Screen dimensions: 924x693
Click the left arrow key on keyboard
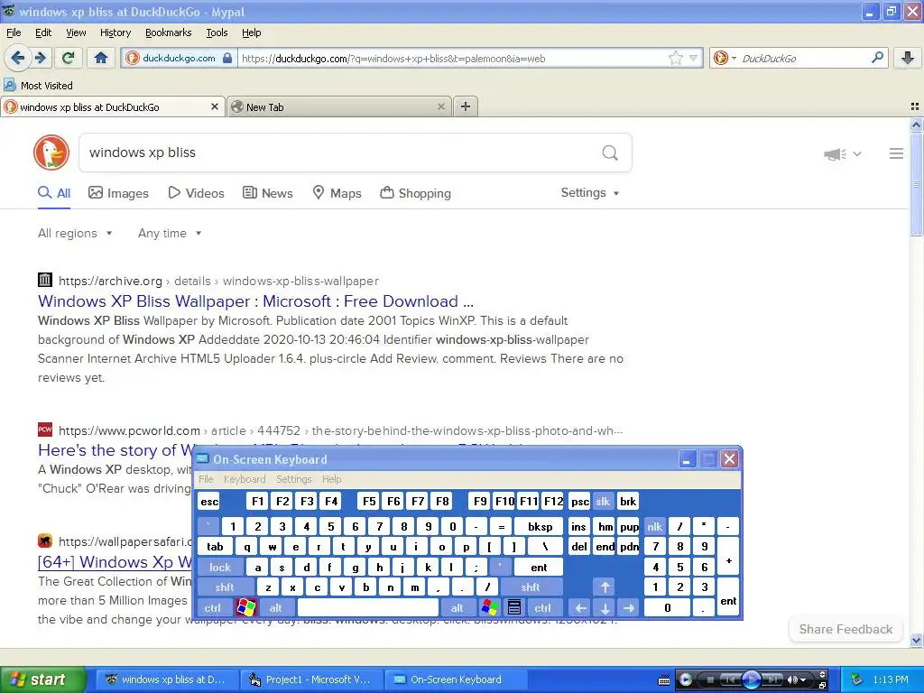pos(580,607)
